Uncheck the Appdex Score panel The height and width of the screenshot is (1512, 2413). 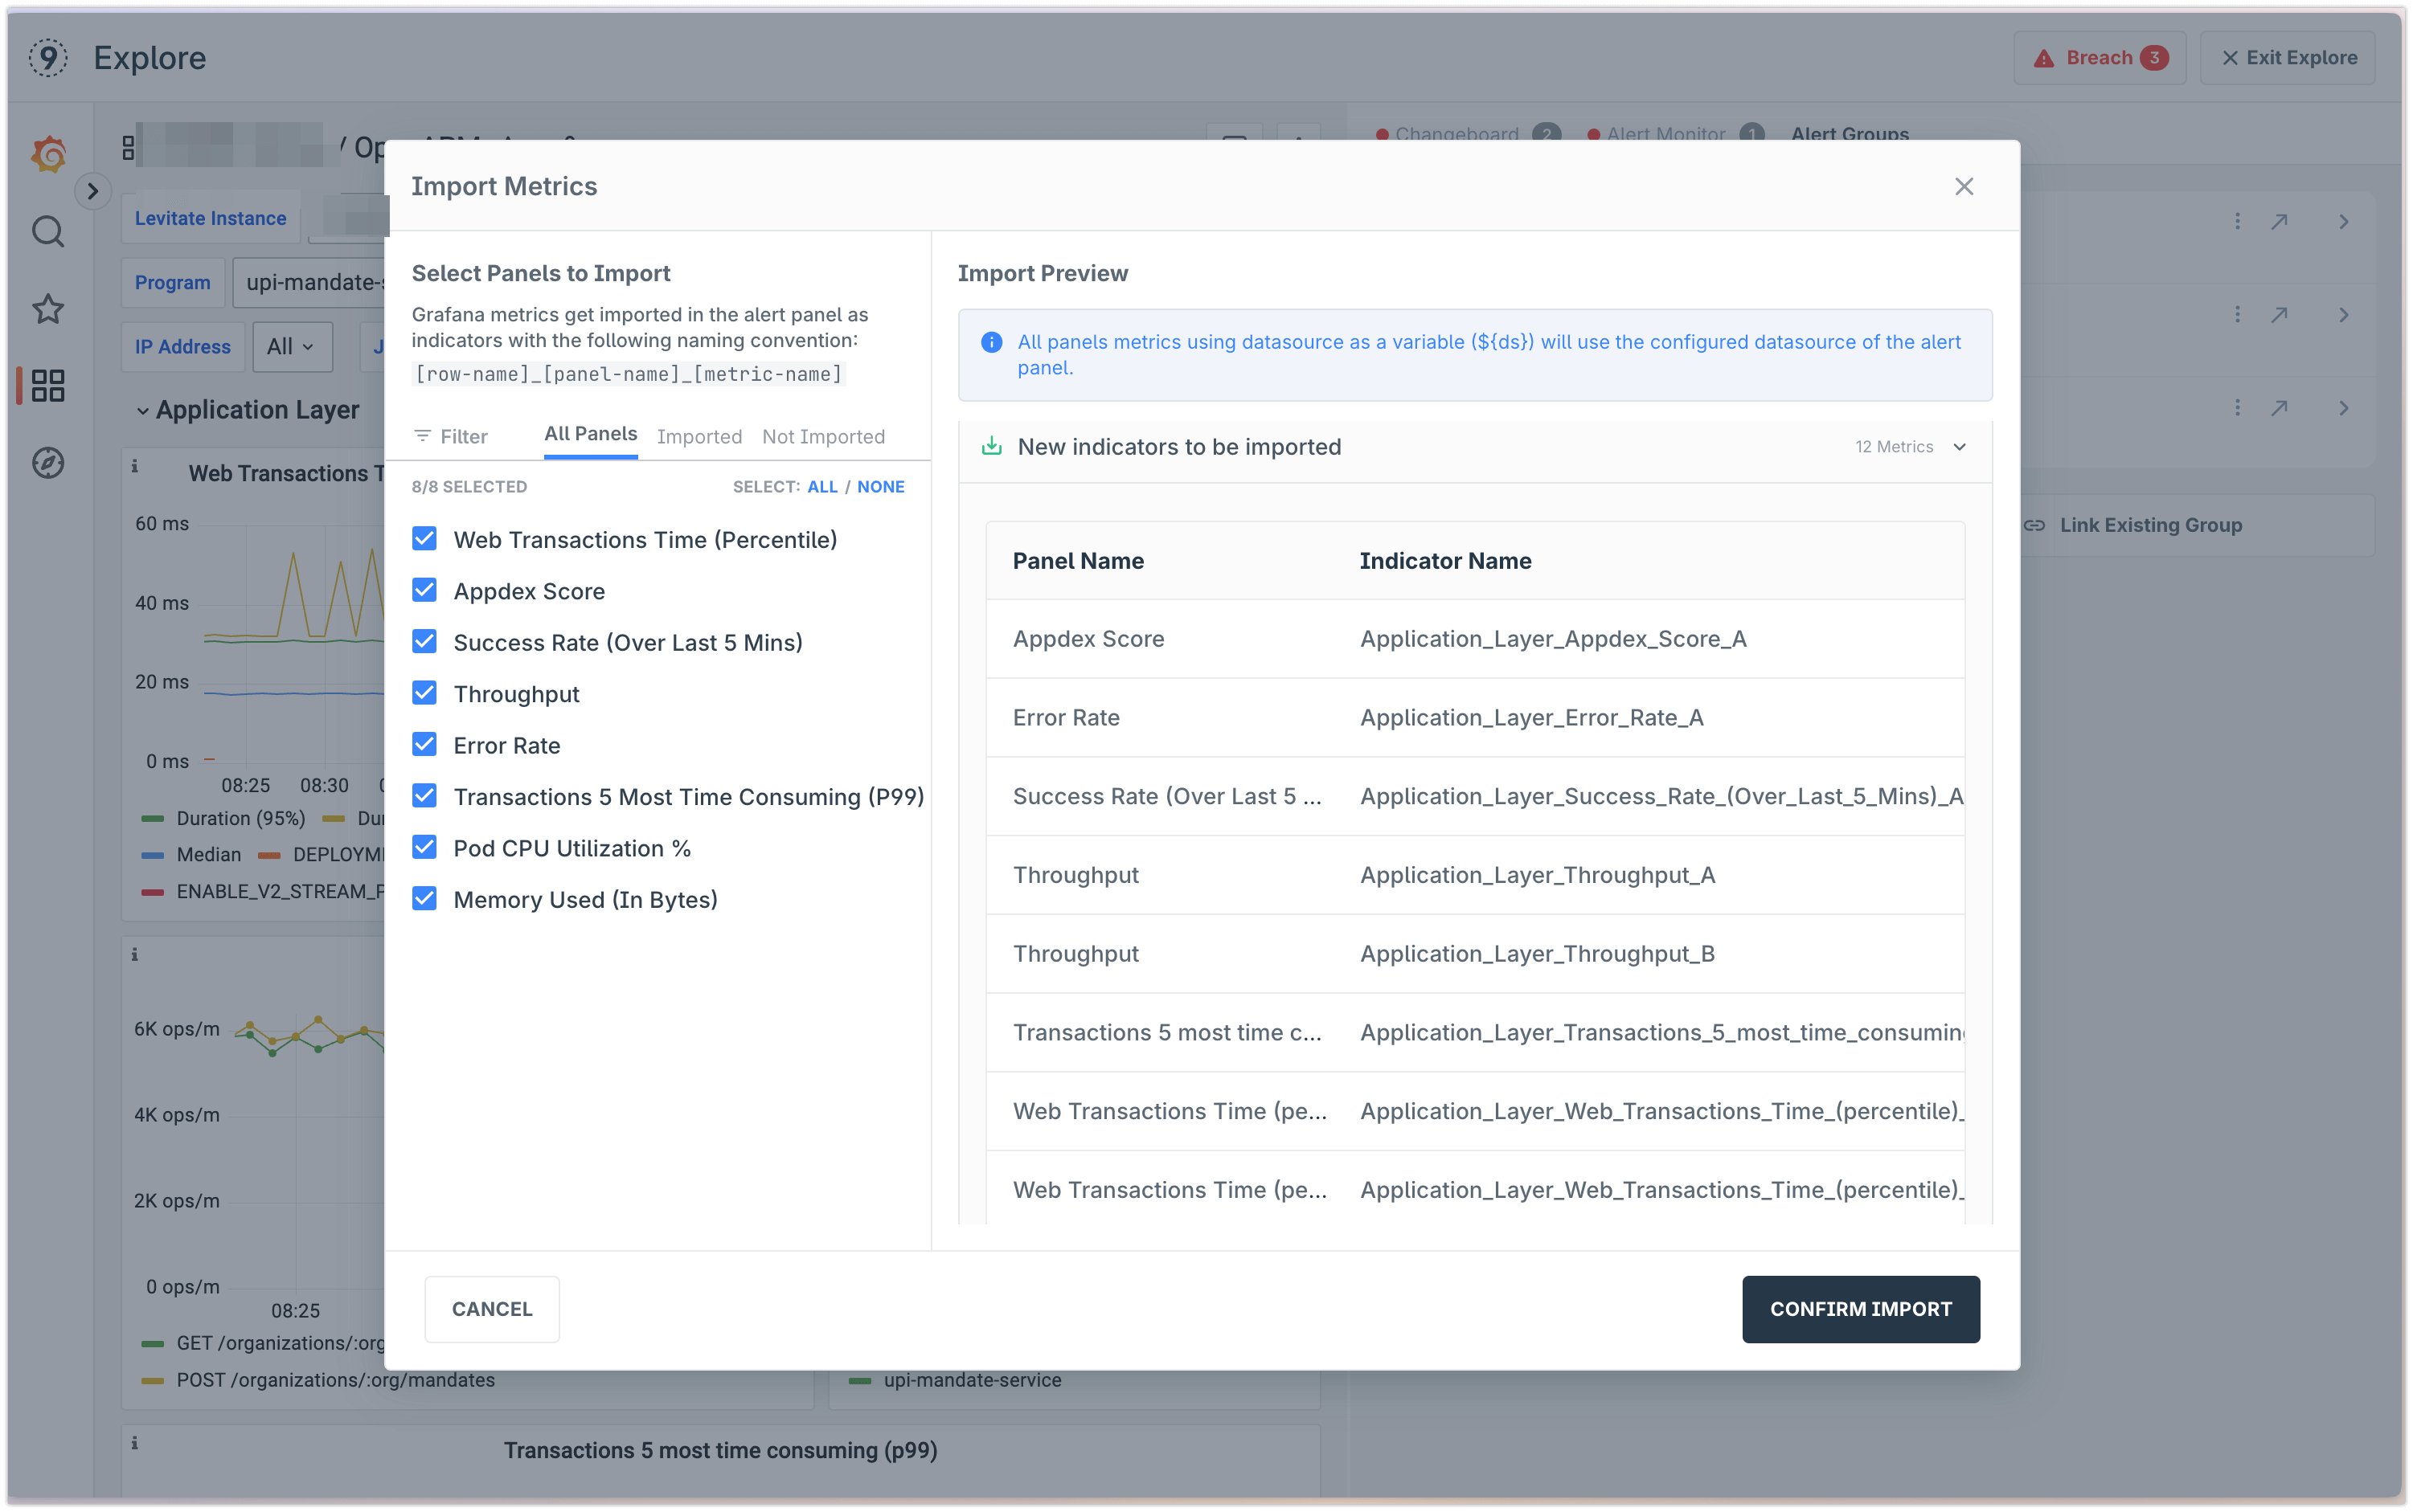[x=424, y=590]
